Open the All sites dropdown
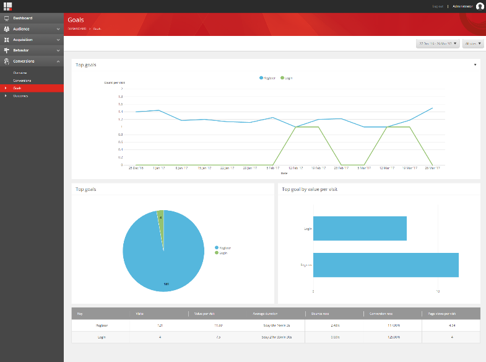 point(472,44)
